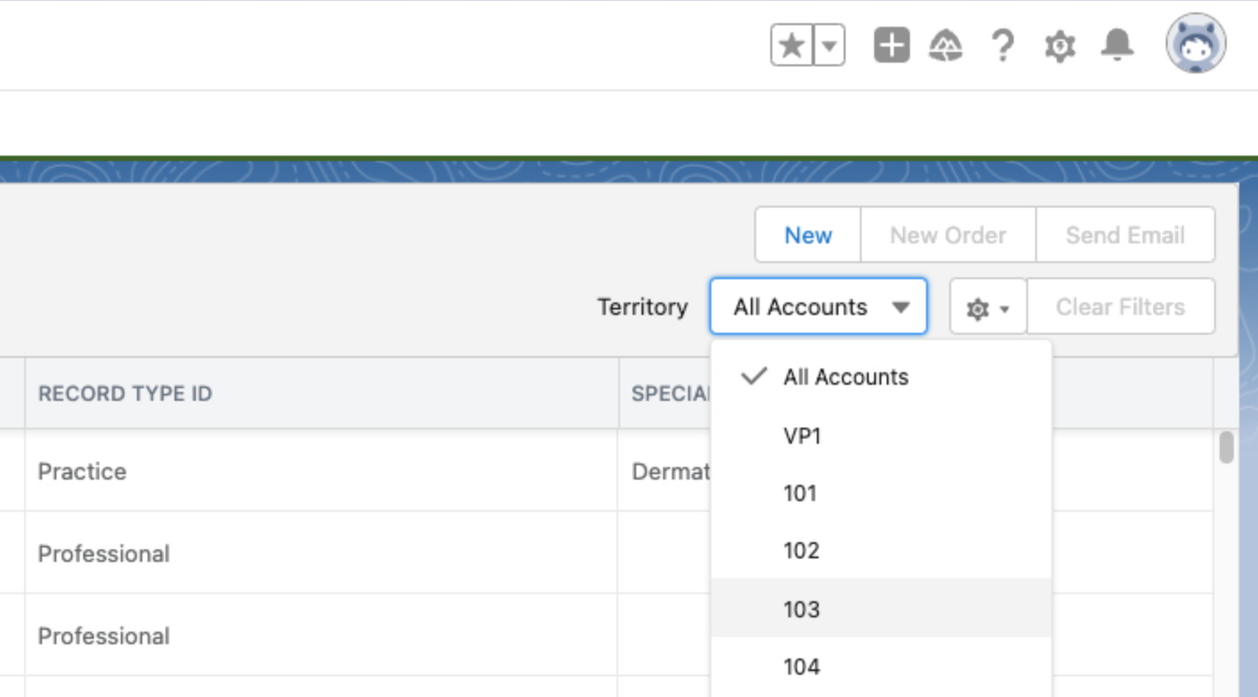
Task: Open the favorites list dropdown arrow
Action: [x=829, y=45]
